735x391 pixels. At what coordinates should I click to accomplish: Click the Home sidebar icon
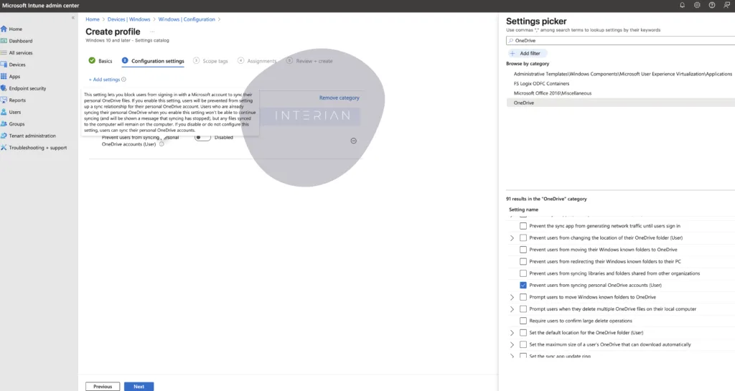pyautogui.click(x=4, y=29)
